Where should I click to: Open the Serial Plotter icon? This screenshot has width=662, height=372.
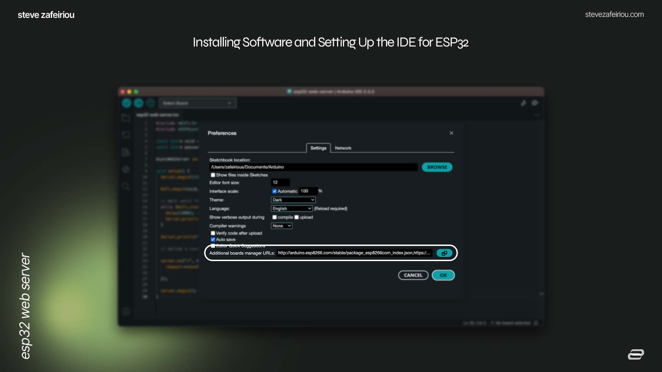[523, 103]
